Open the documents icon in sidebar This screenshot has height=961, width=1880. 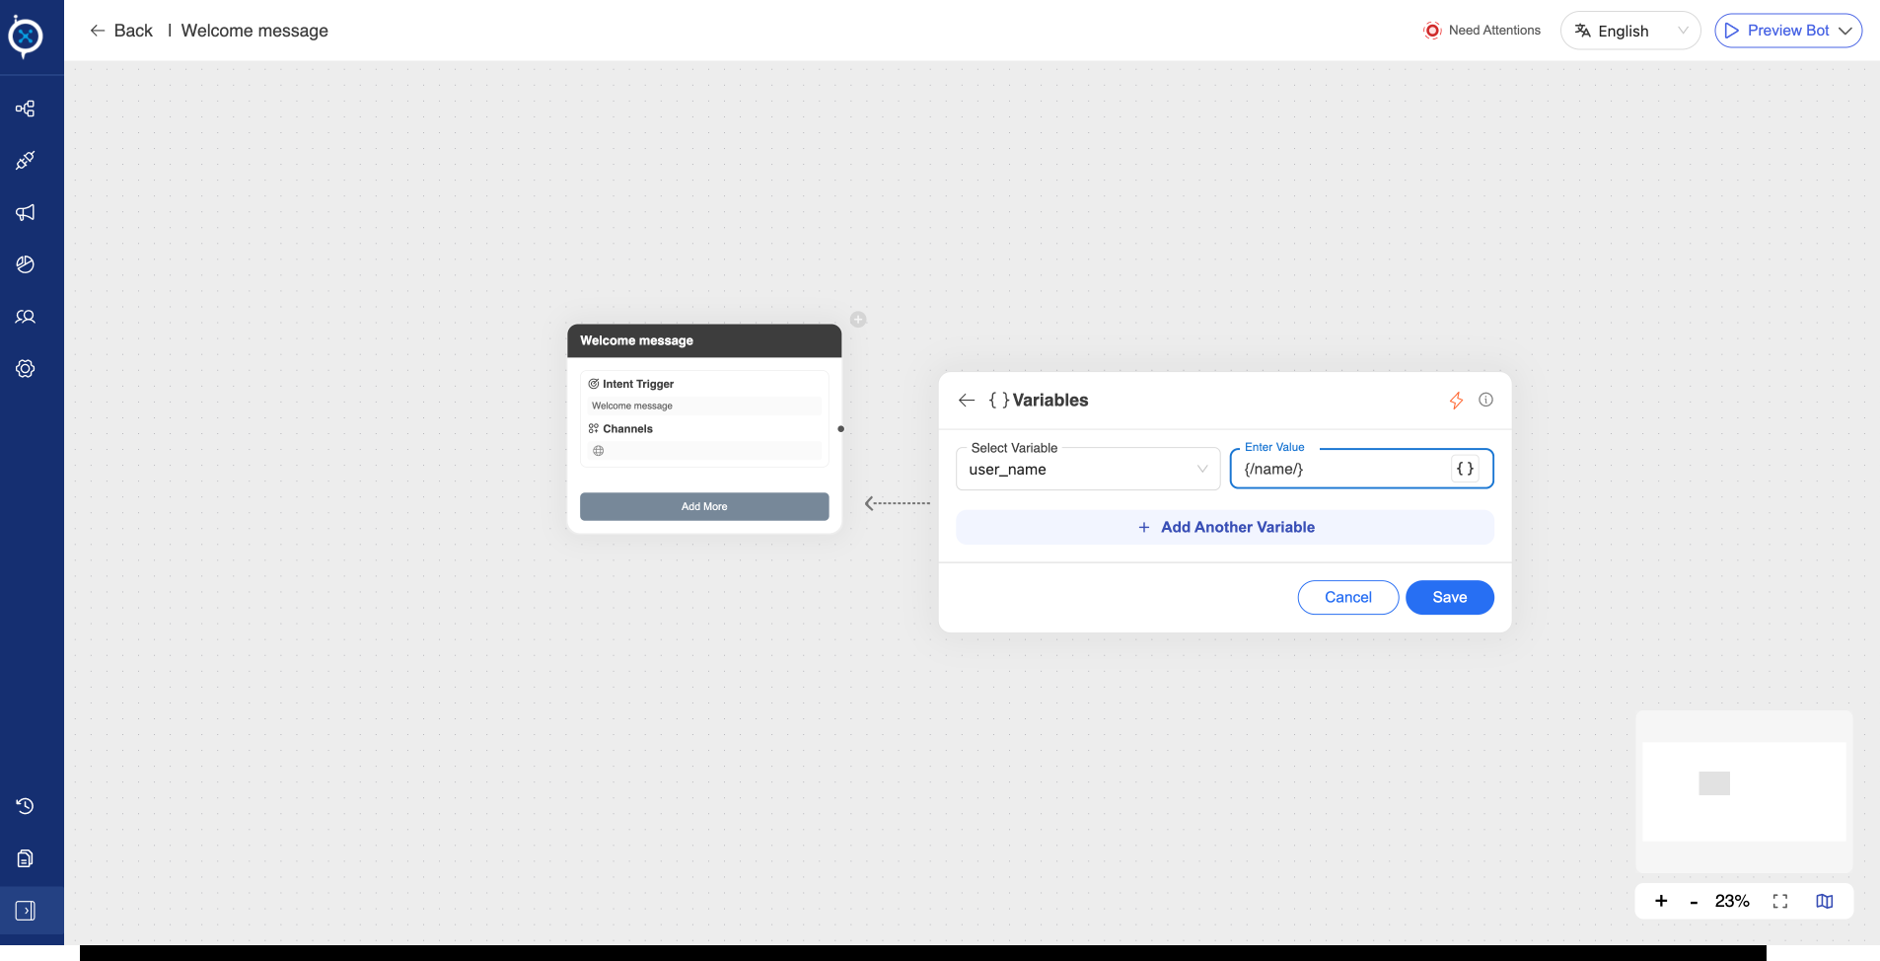pyautogui.click(x=26, y=858)
